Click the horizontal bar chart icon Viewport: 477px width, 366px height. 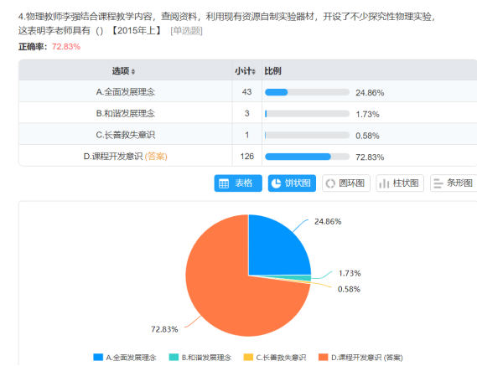tap(438, 183)
